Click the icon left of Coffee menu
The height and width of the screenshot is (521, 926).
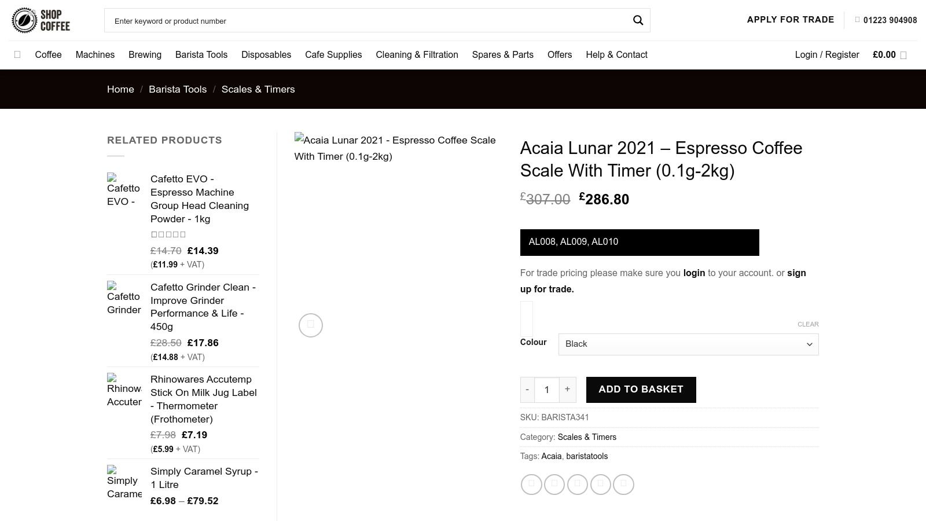pos(17,54)
